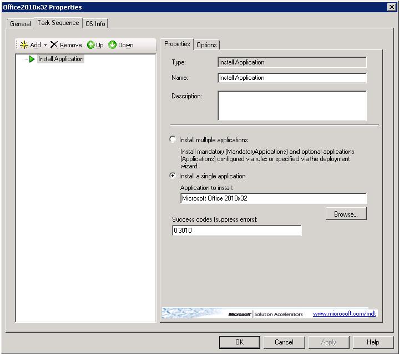Click the Browse button
Screen dimensions: 399x355
(346, 214)
